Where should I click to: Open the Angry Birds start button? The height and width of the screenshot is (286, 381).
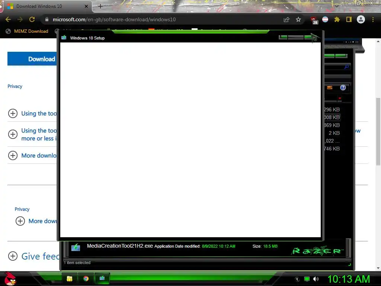click(x=10, y=279)
